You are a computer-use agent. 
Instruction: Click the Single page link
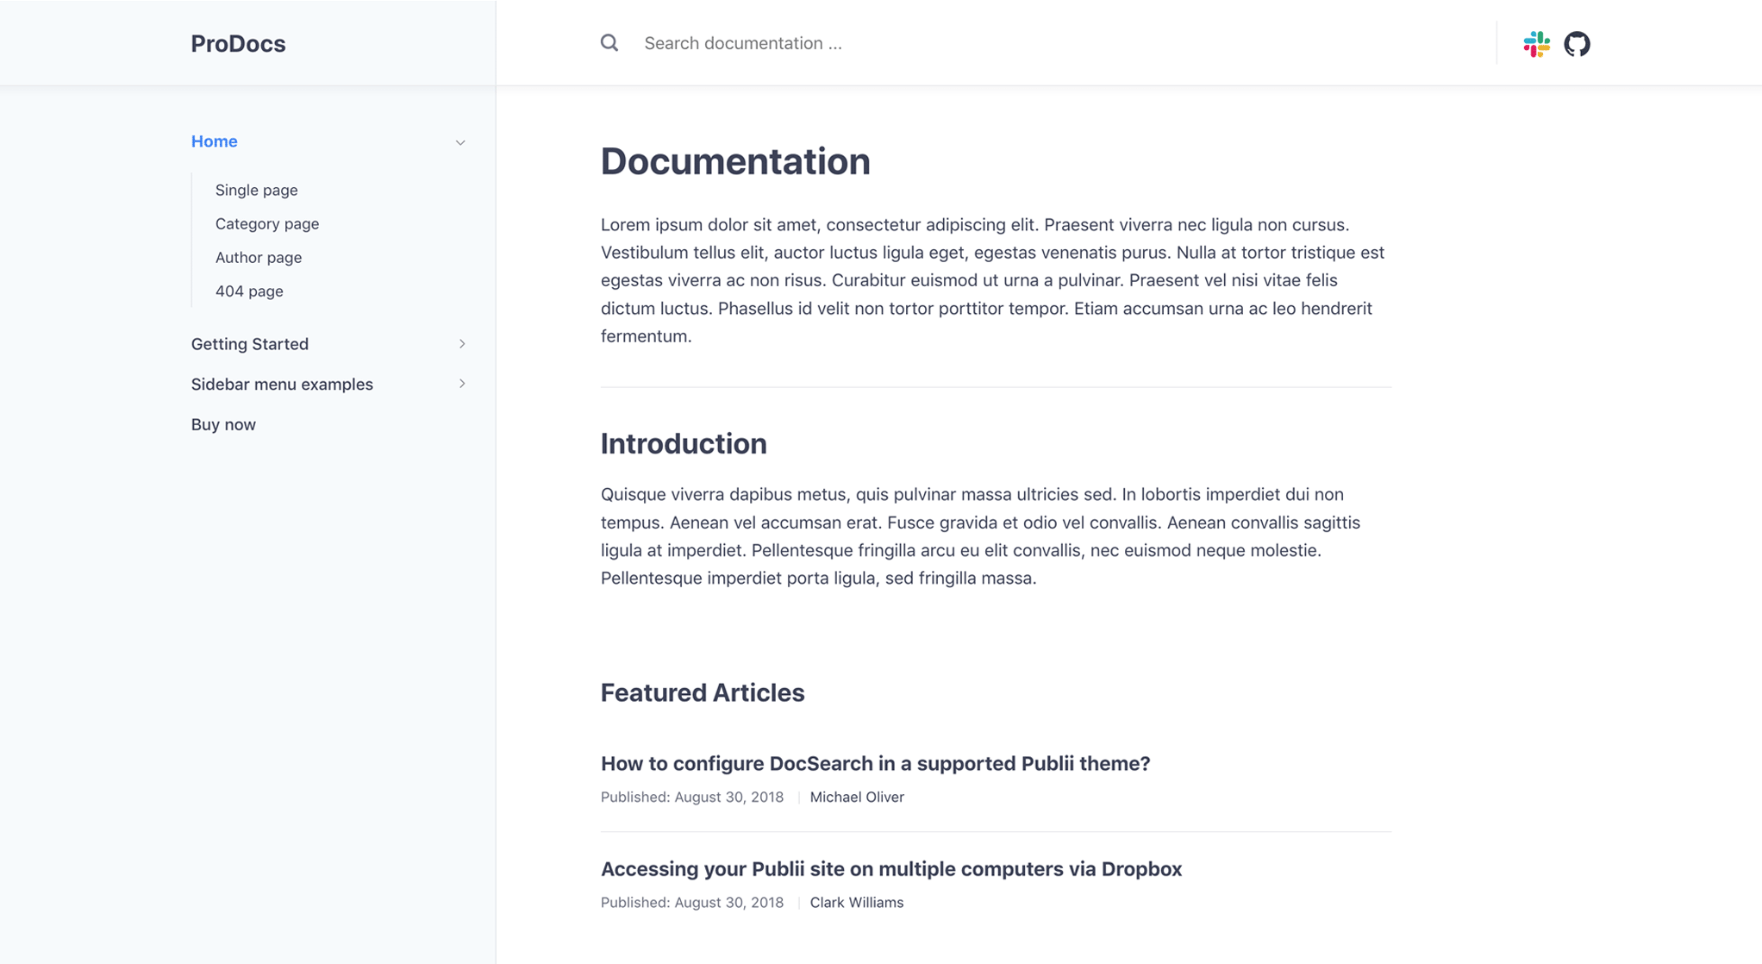(x=256, y=190)
